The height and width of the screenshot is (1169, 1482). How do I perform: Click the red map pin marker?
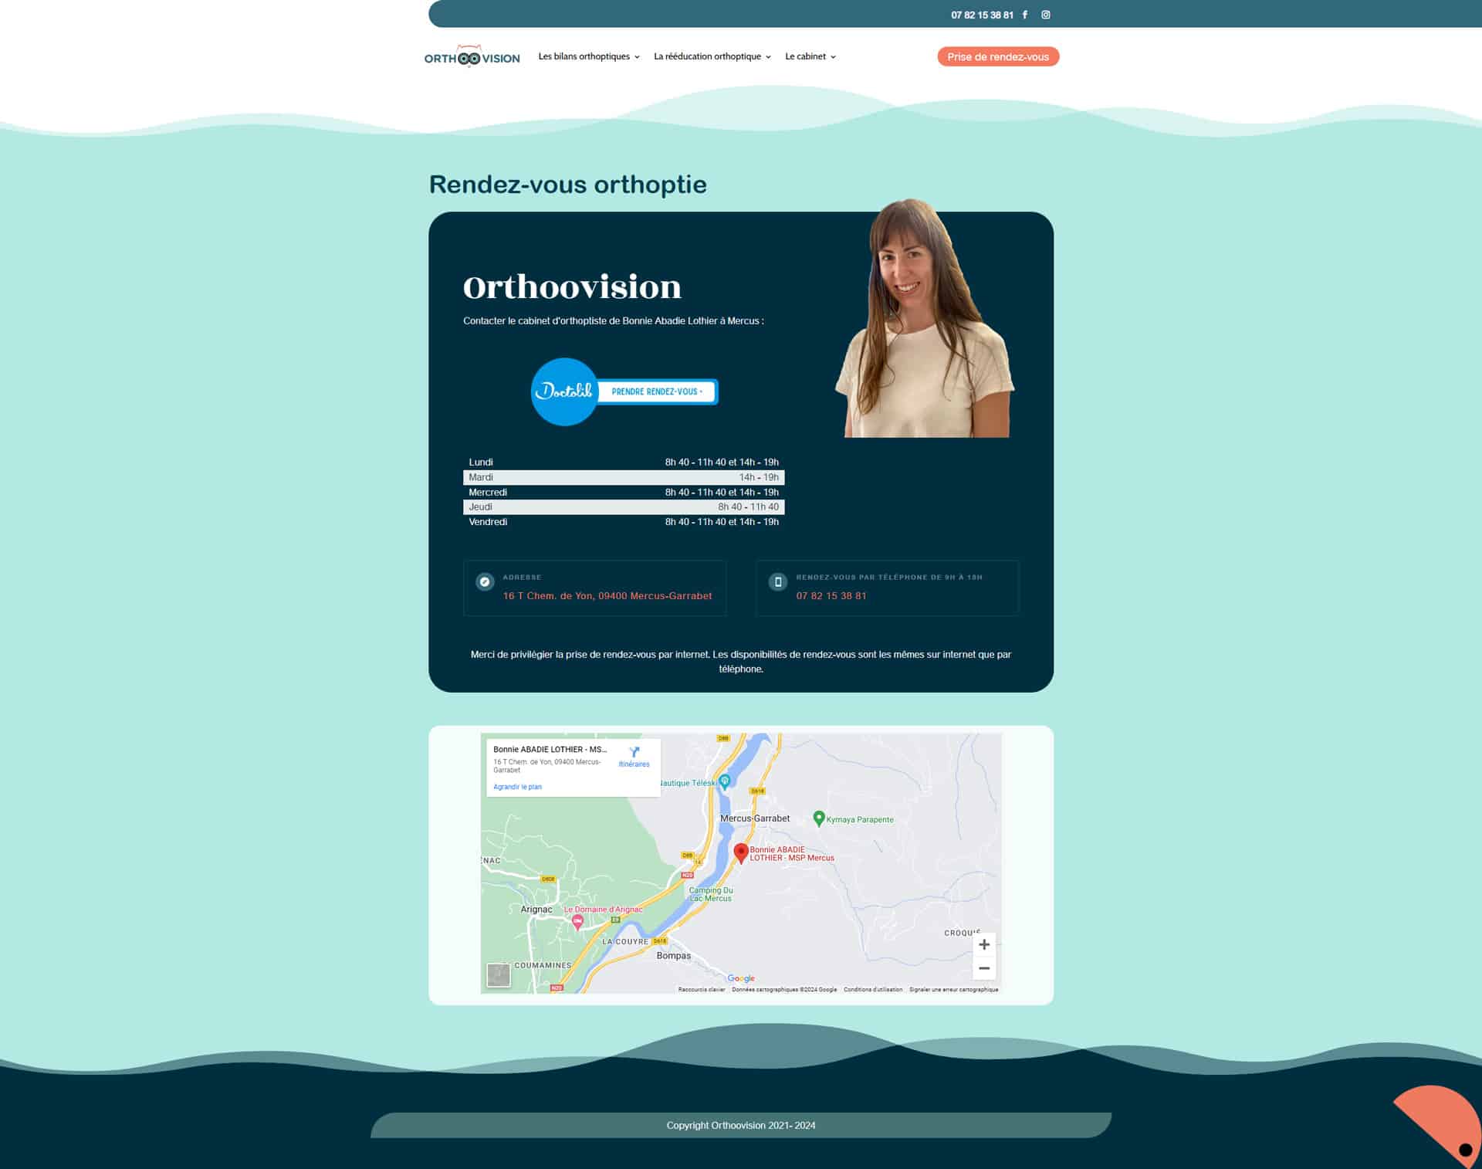point(740,852)
